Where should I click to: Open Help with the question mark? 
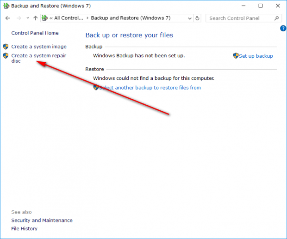tap(283, 28)
